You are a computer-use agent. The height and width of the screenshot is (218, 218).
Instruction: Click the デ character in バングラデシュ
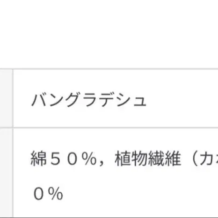(x=107, y=99)
